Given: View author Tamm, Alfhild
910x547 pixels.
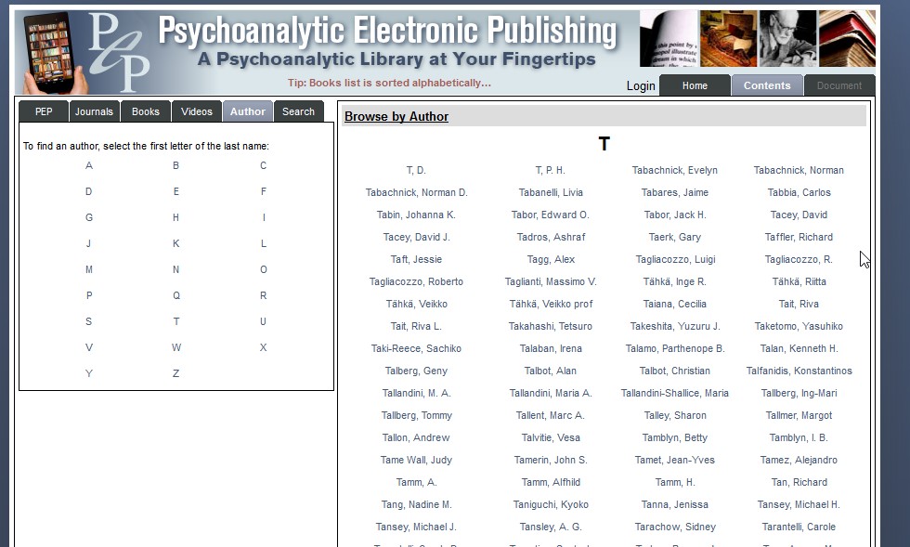Looking at the screenshot, I should 551,482.
